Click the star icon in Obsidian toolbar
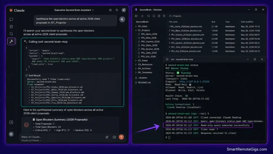The height and width of the screenshot is (154, 273). pos(142,16)
